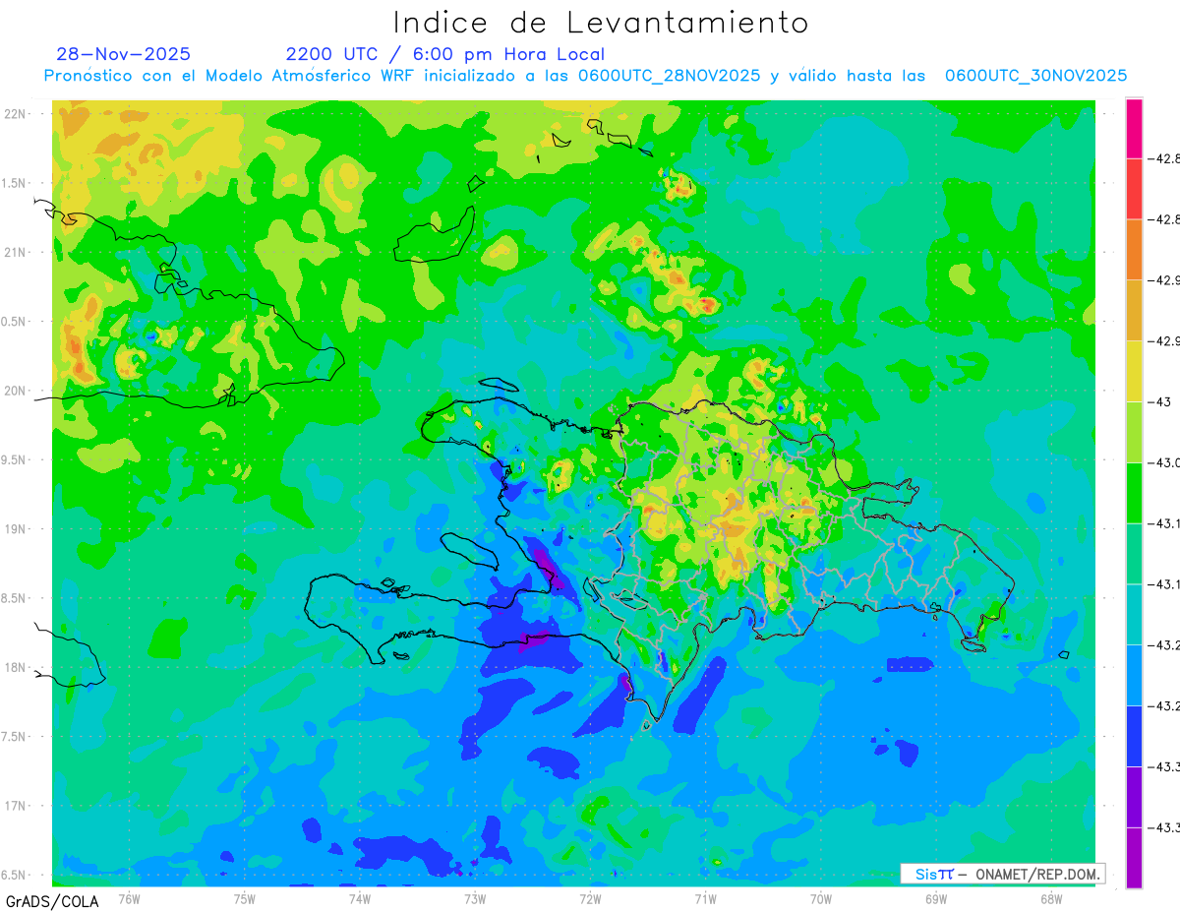Click the 22N latitude axis label

point(17,113)
